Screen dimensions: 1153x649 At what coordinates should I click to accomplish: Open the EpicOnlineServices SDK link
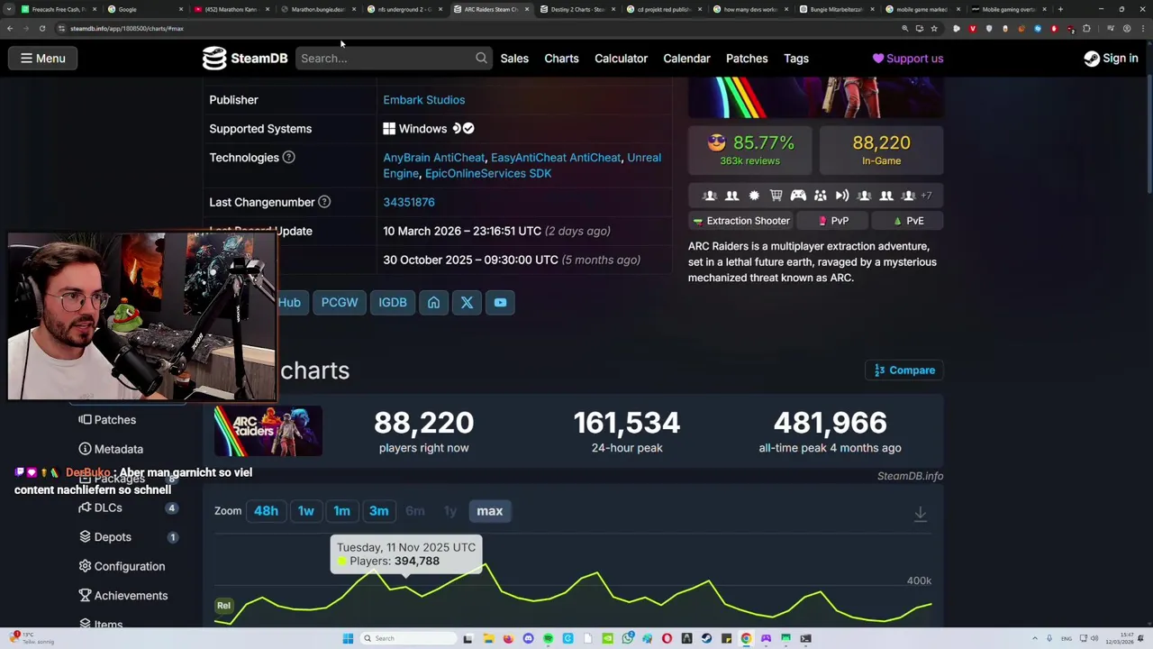point(488,173)
